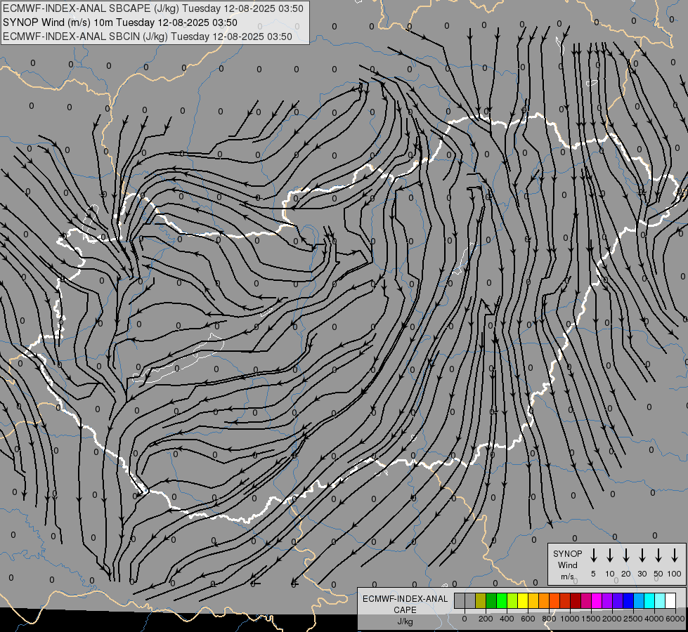The width and height of the screenshot is (688, 632).
Task: Click the 2500 tick value on CAPE scale
Action: [632, 619]
